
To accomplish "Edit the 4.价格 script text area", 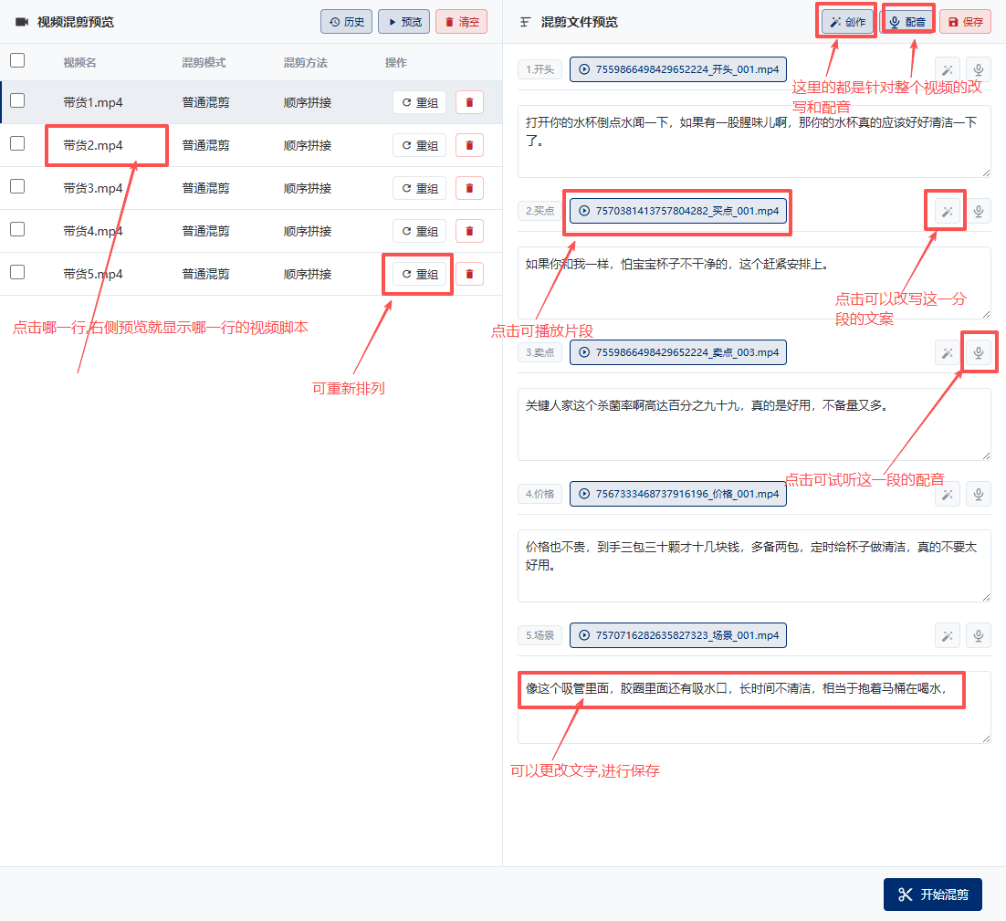I will click(x=754, y=566).
